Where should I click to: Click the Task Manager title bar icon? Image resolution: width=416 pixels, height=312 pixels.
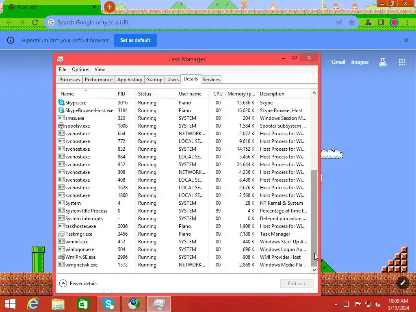click(x=60, y=59)
